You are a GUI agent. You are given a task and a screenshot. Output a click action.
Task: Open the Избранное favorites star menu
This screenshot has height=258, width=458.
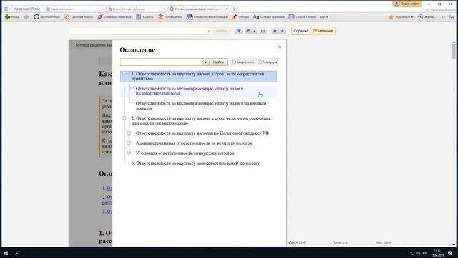pos(401,17)
